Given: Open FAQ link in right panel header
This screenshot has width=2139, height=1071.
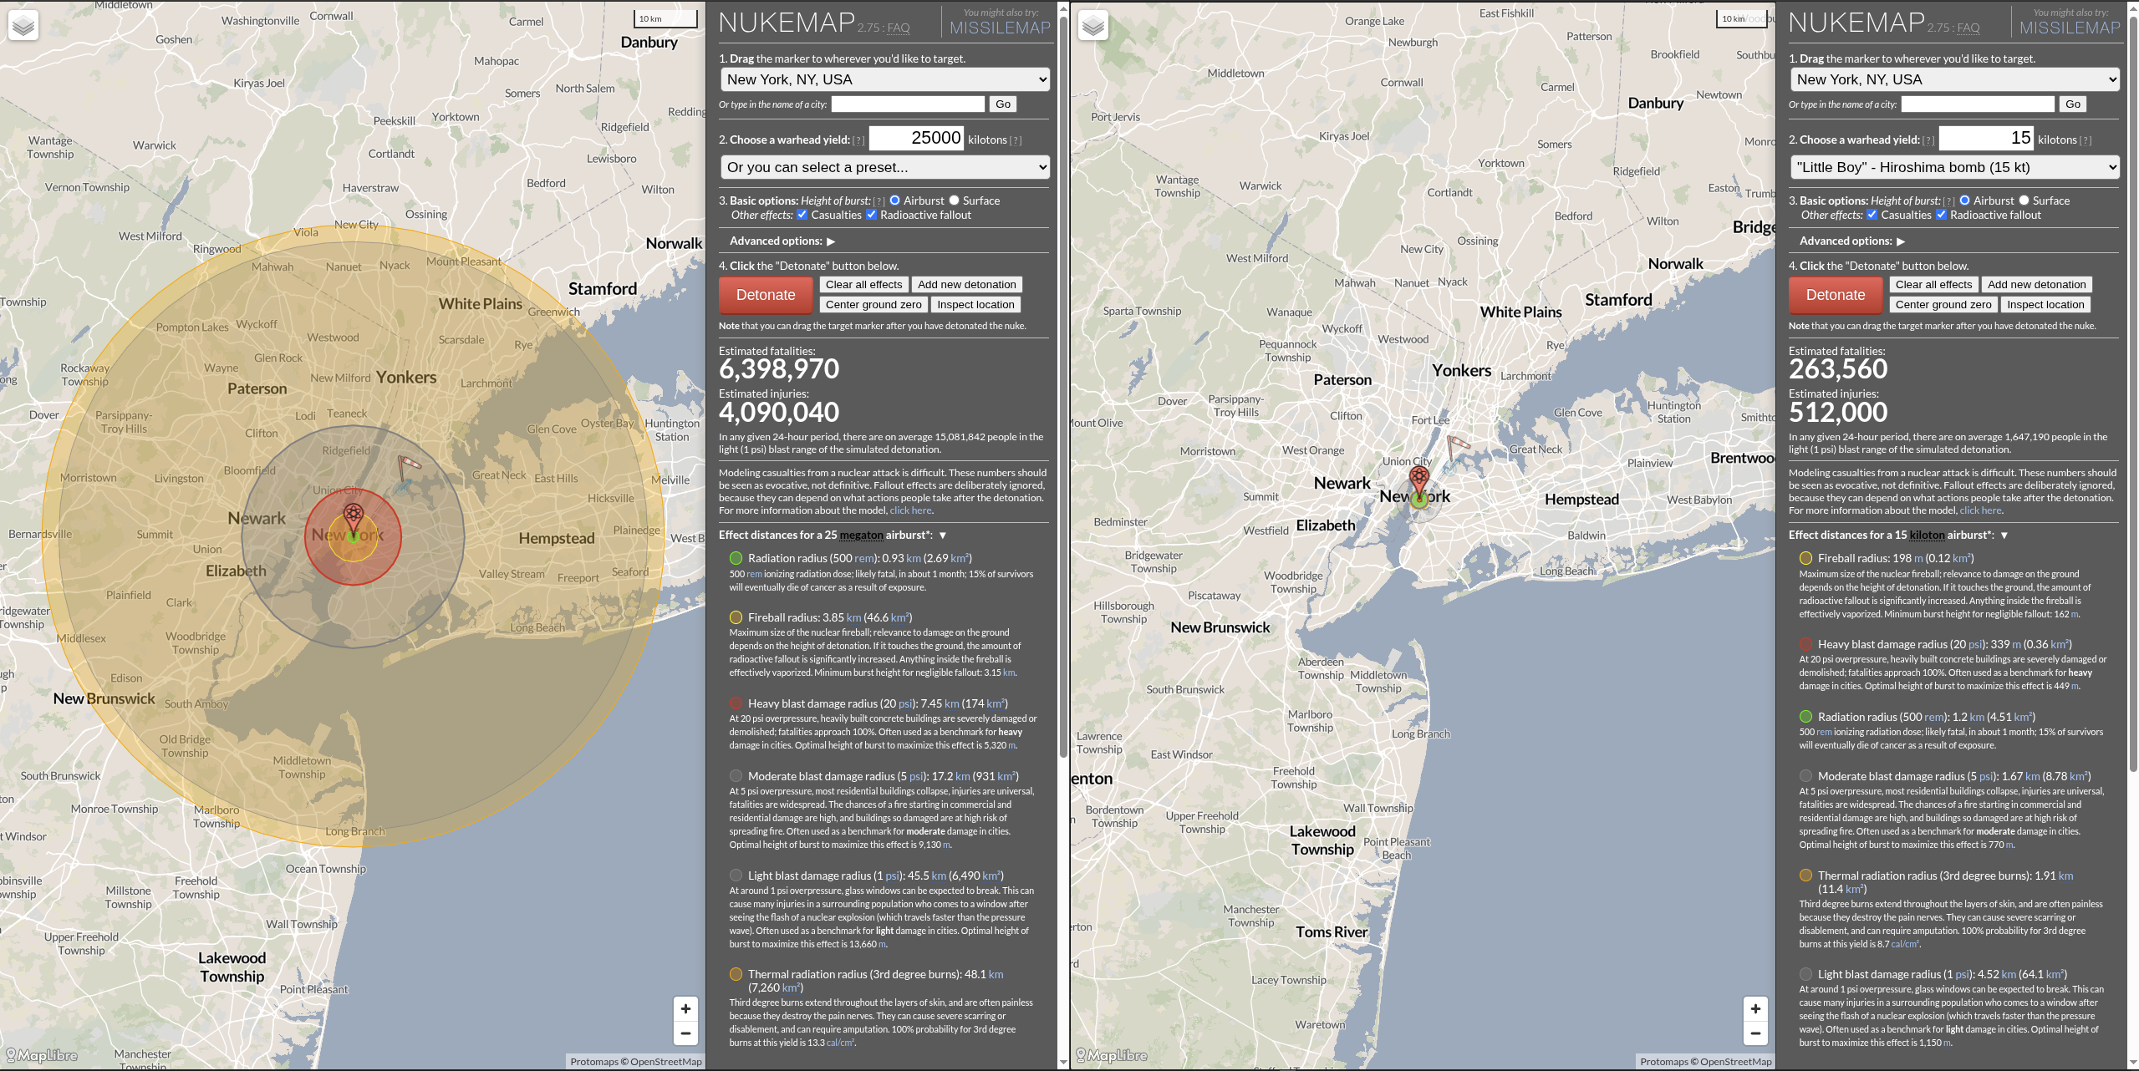Looking at the screenshot, I should 1968,28.
